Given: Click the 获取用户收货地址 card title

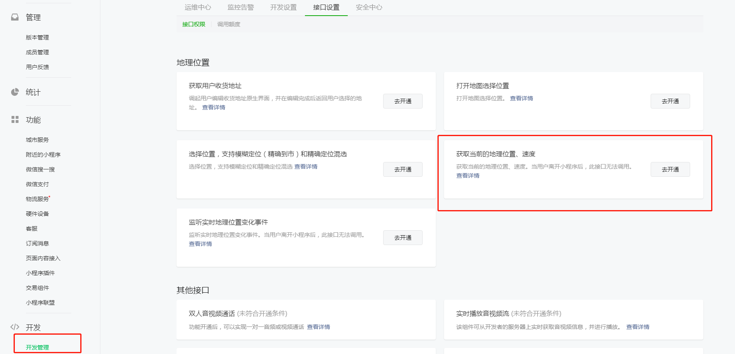Looking at the screenshot, I should pos(215,86).
